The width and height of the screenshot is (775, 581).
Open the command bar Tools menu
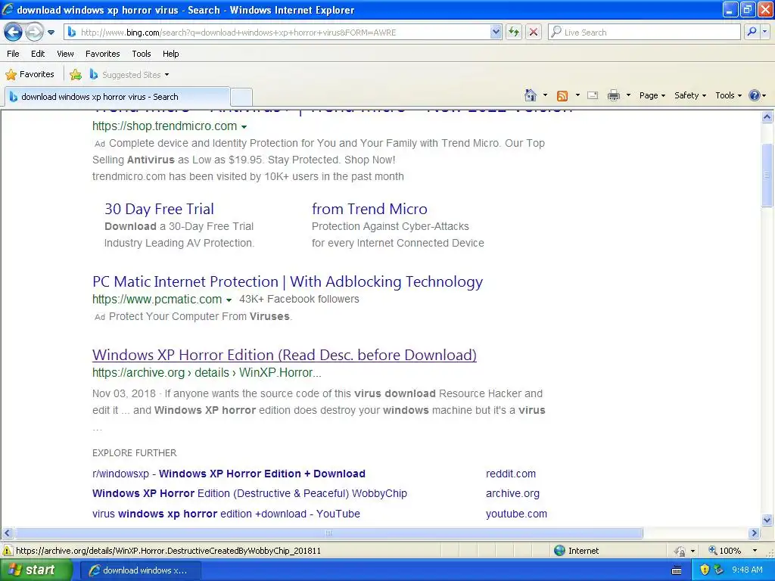[x=728, y=95]
